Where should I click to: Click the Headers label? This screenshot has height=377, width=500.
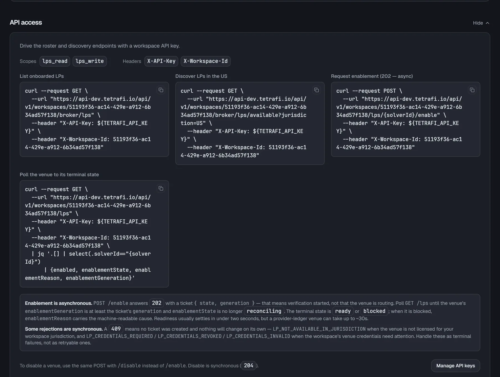(x=132, y=61)
